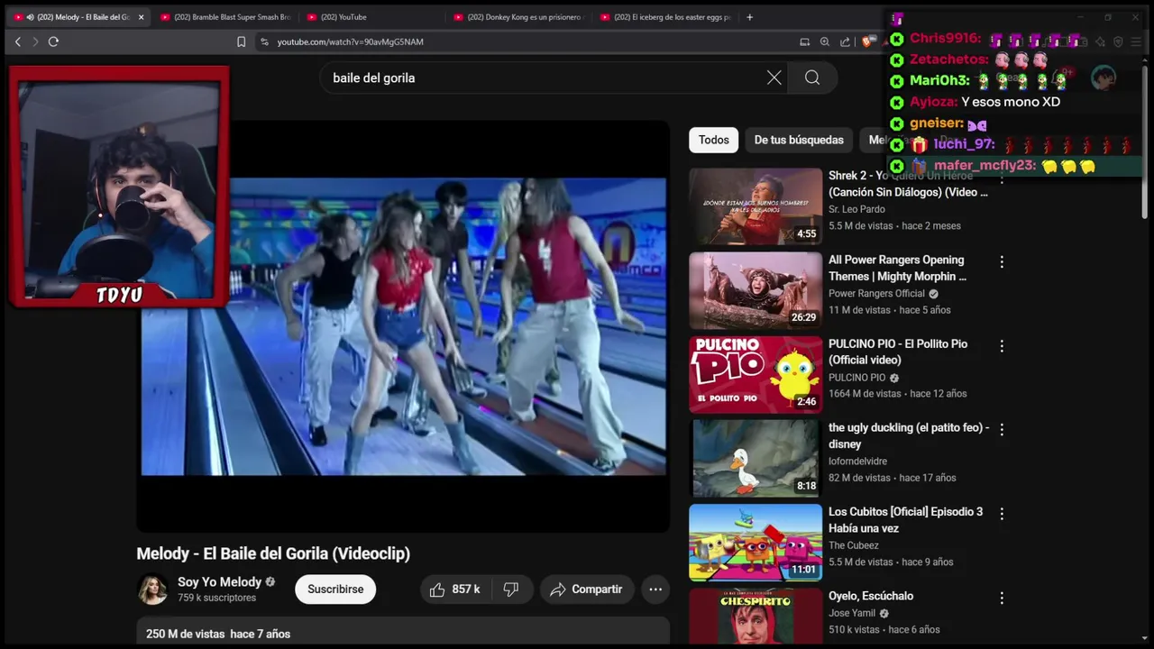This screenshot has width=1154, height=649.
Task: Click the zoom magnifier icon in address bar
Action: coord(825,41)
